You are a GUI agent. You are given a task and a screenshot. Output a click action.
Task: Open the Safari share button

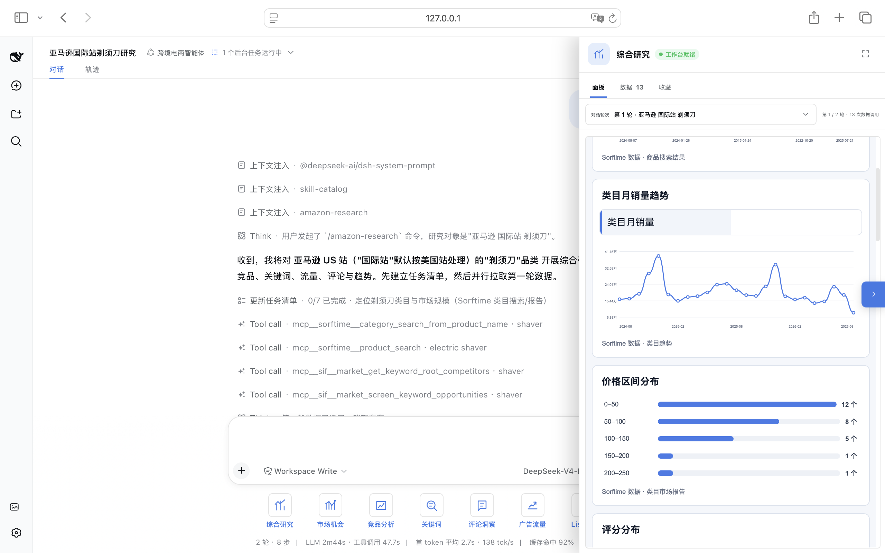[x=814, y=17]
